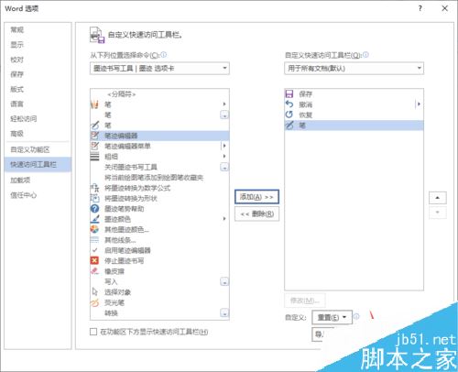This screenshot has width=458, height=372.
Task: Open the 信任中心 options category
Action: [x=38, y=195]
